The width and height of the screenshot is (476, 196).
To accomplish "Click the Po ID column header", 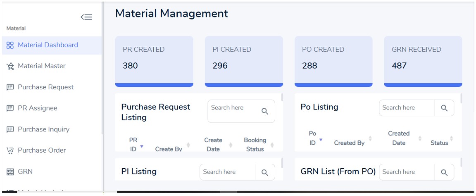I will 313,138.
